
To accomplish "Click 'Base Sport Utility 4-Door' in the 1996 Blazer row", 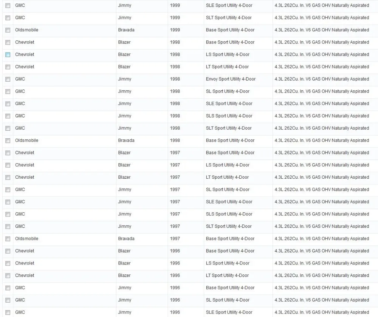I will pos(230,251).
